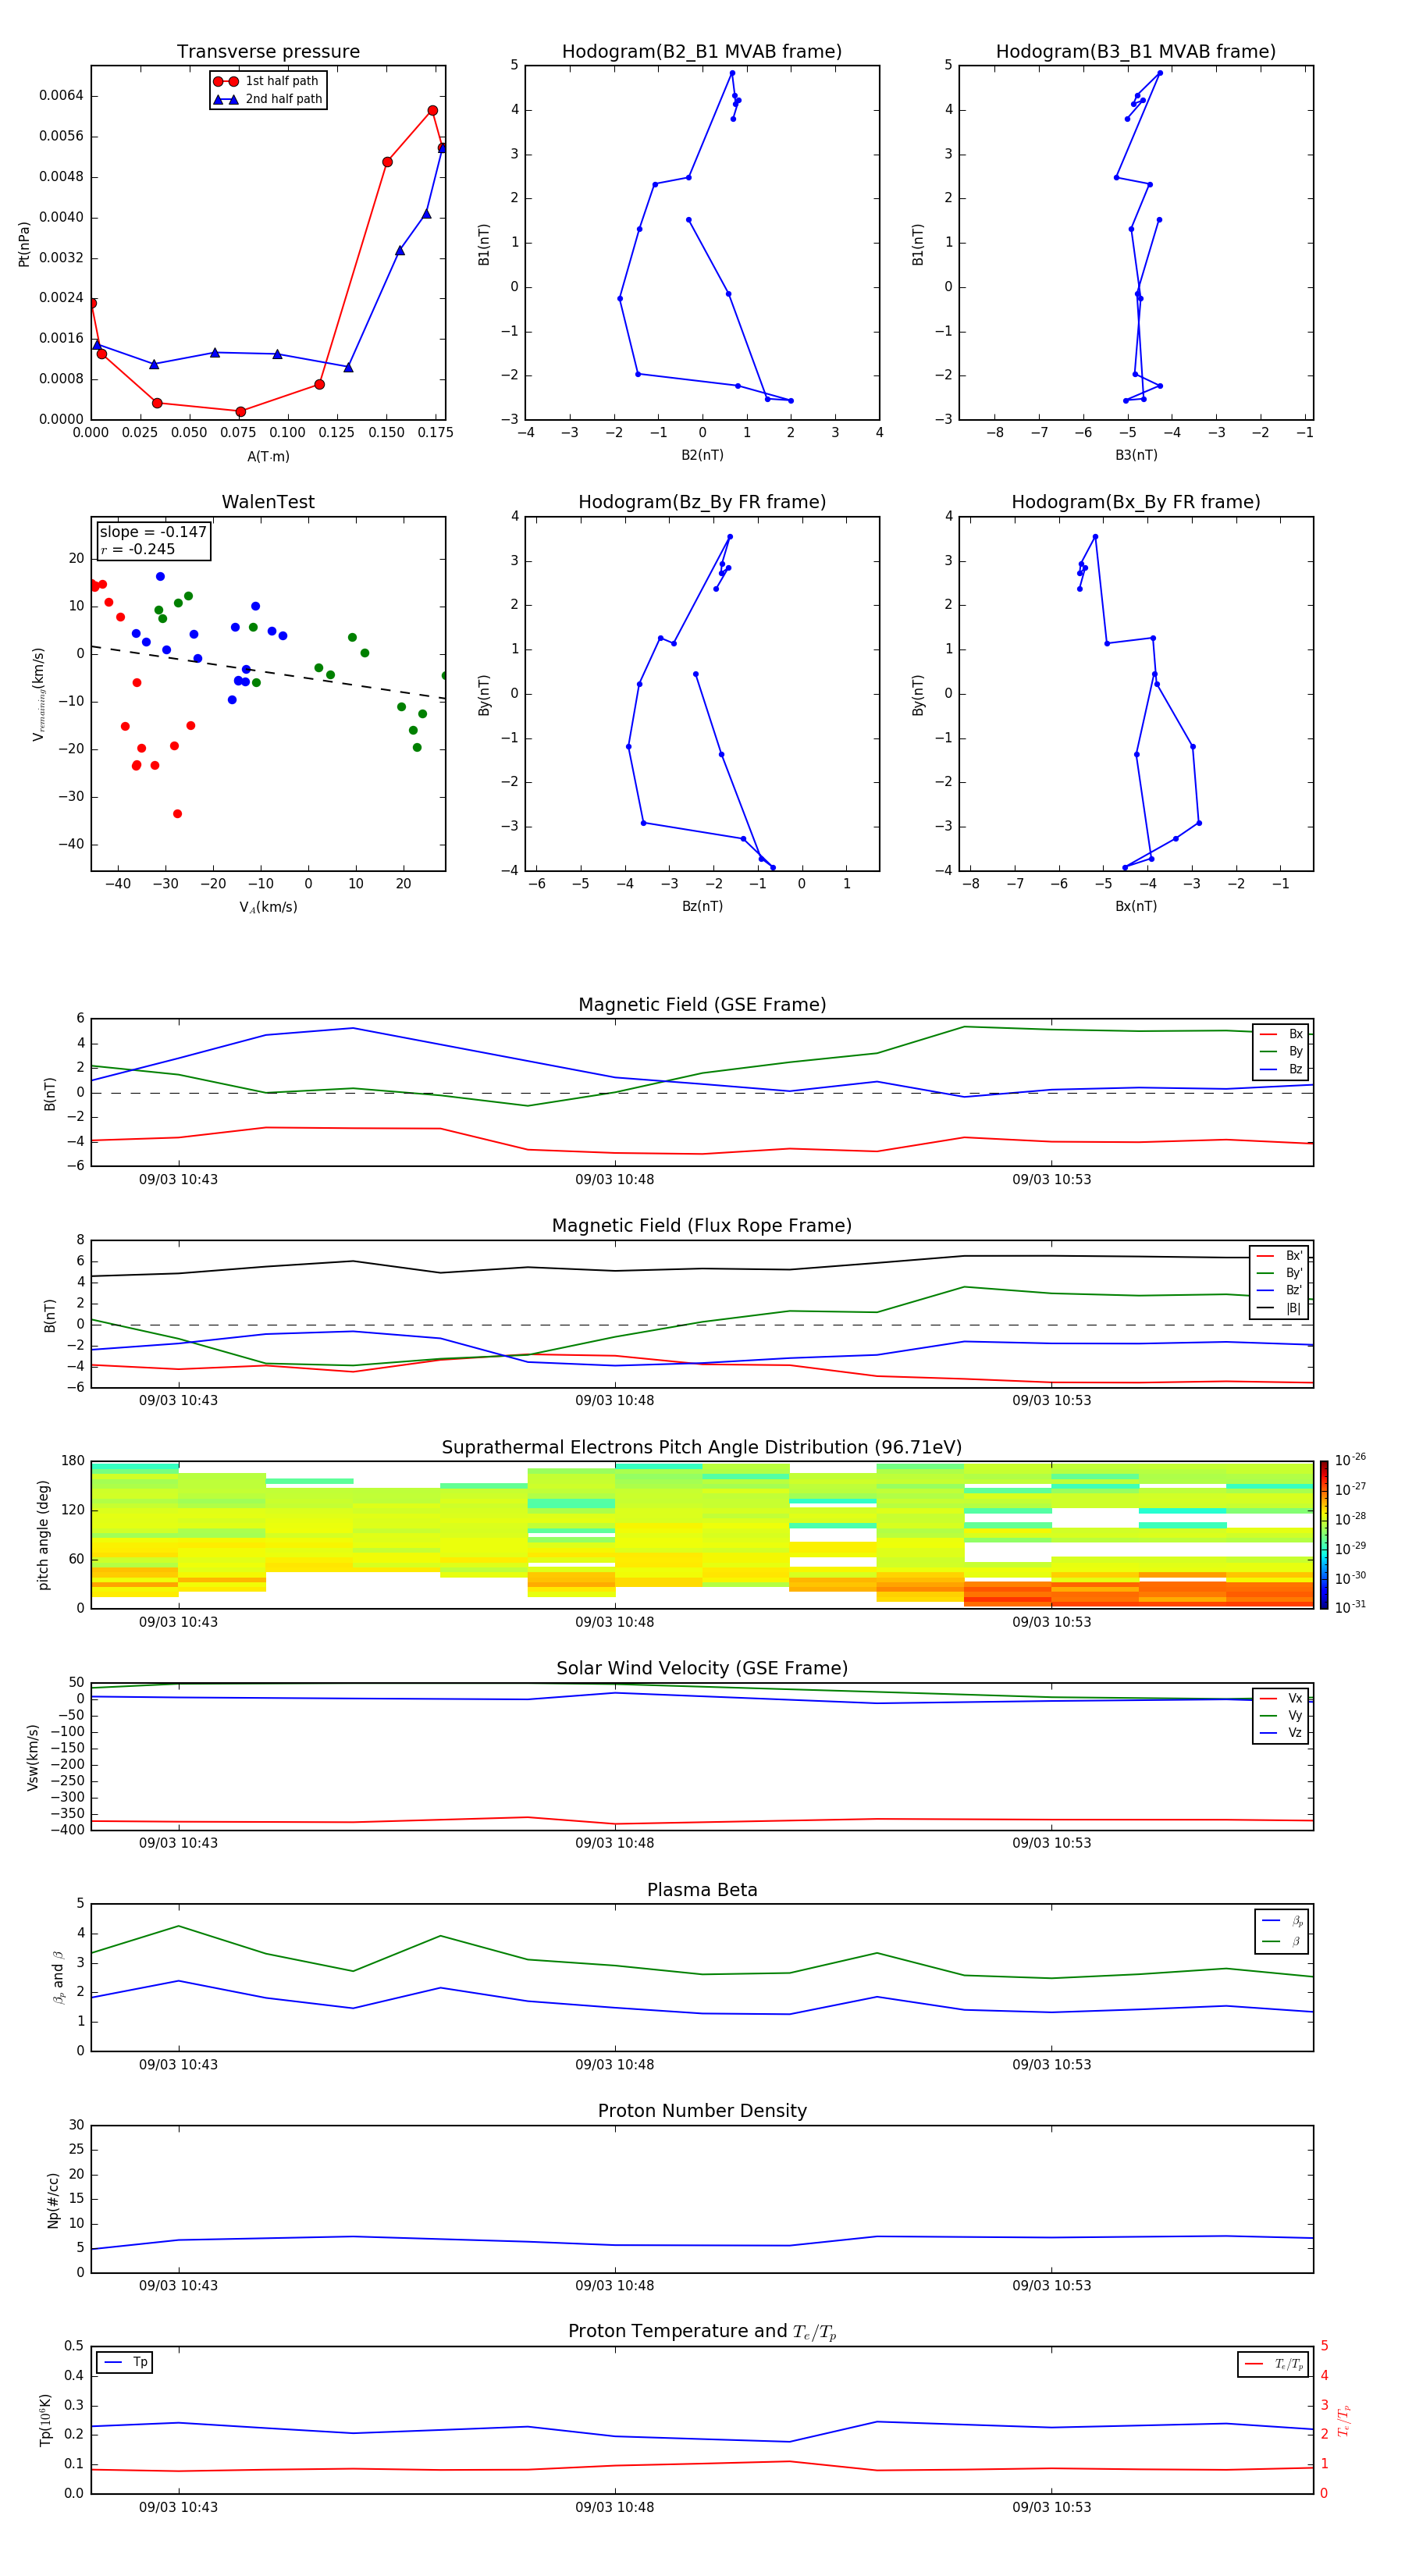
Task: Click the 'Proton Temperature and Te/Tp' title
Action: coord(702,2332)
